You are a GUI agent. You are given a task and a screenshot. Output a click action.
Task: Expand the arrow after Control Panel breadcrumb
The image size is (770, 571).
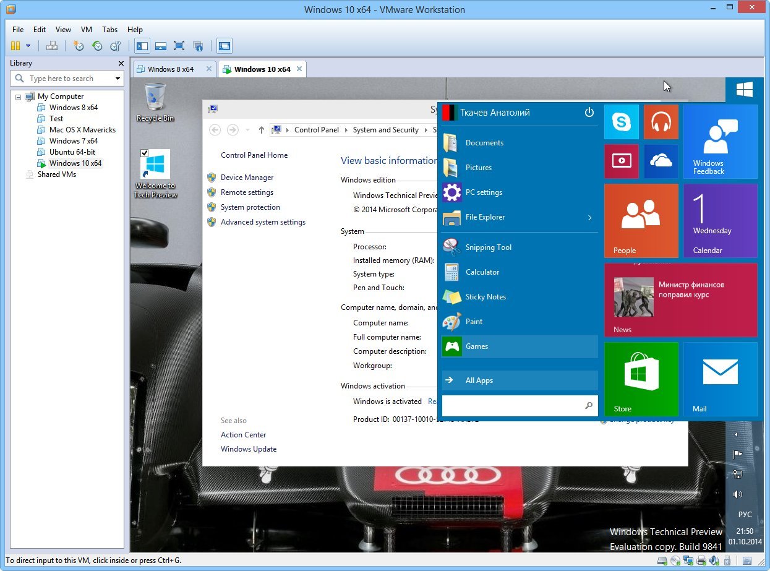tap(346, 130)
